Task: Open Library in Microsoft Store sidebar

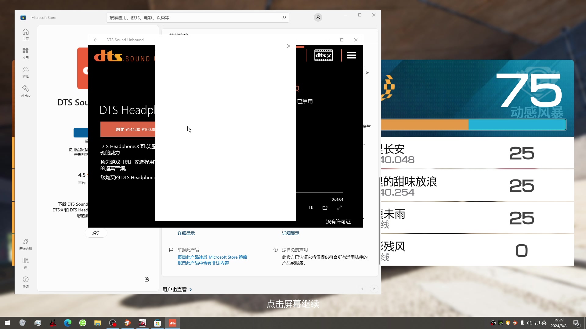Action: (x=26, y=264)
